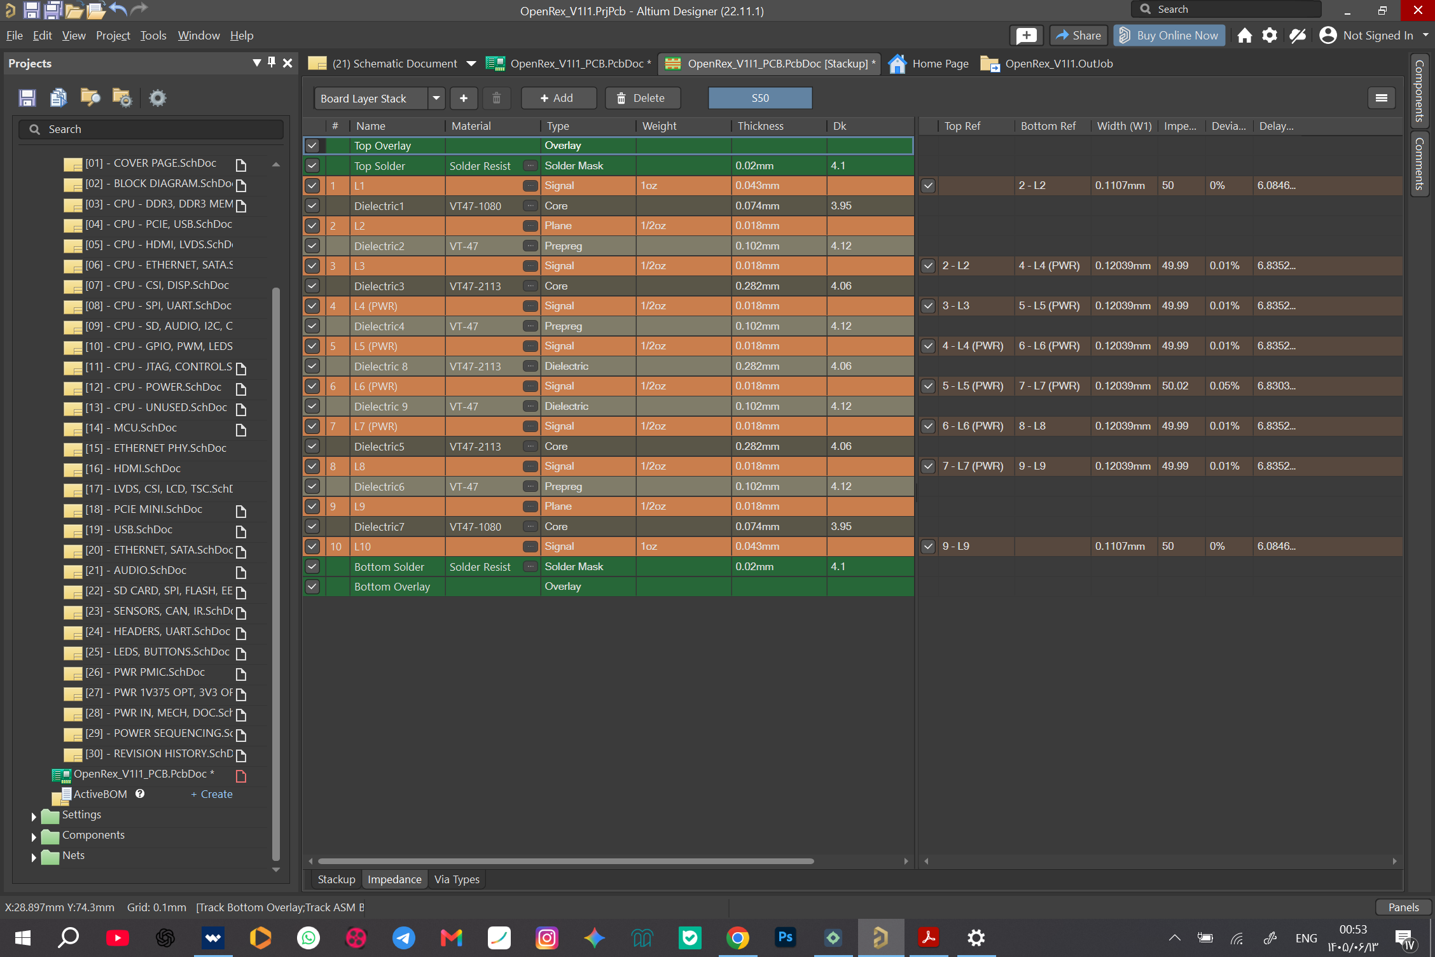The height and width of the screenshot is (957, 1435).
Task: Open settings gear in the top-right toolbar
Action: click(1270, 36)
